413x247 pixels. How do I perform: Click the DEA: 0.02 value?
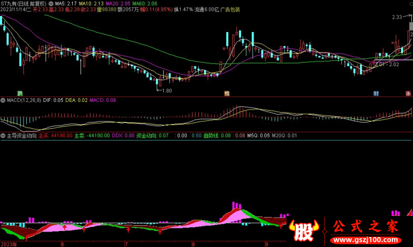(x=76, y=100)
